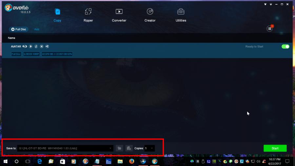Viewport: 295px width, 166px height.
Task: Click the ISO image output icon
Action: 129,148
